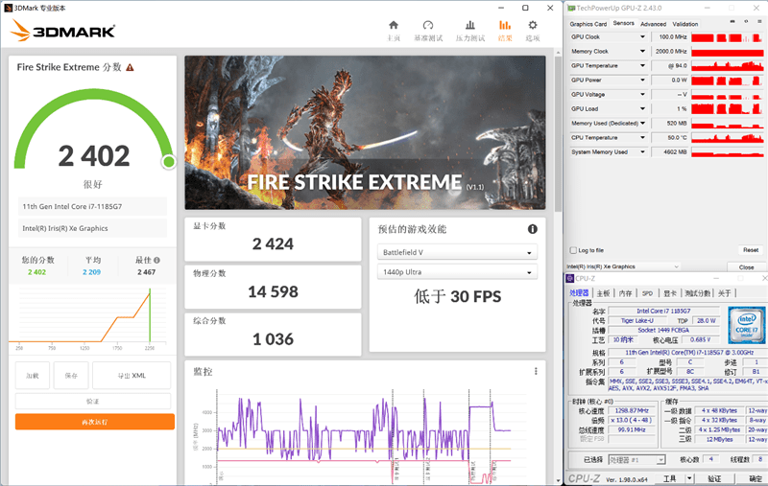Screen dimensions: 768x486
Task: Click the warning triangle beside Fire Strike Extreme score
Action: tap(130, 67)
